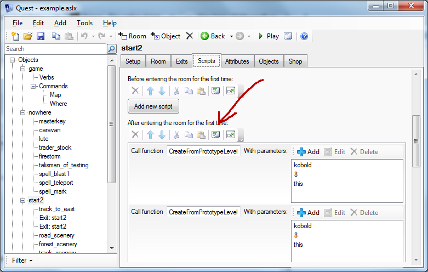Open the Help menu

[110, 23]
